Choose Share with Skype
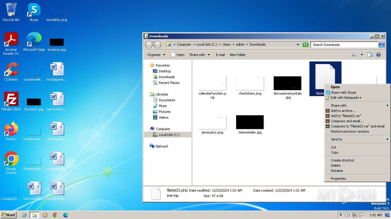The image size is (391, 219). point(357,92)
